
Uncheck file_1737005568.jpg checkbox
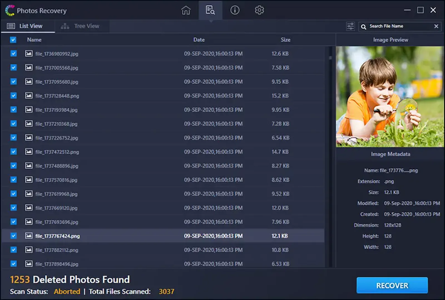coord(13,67)
